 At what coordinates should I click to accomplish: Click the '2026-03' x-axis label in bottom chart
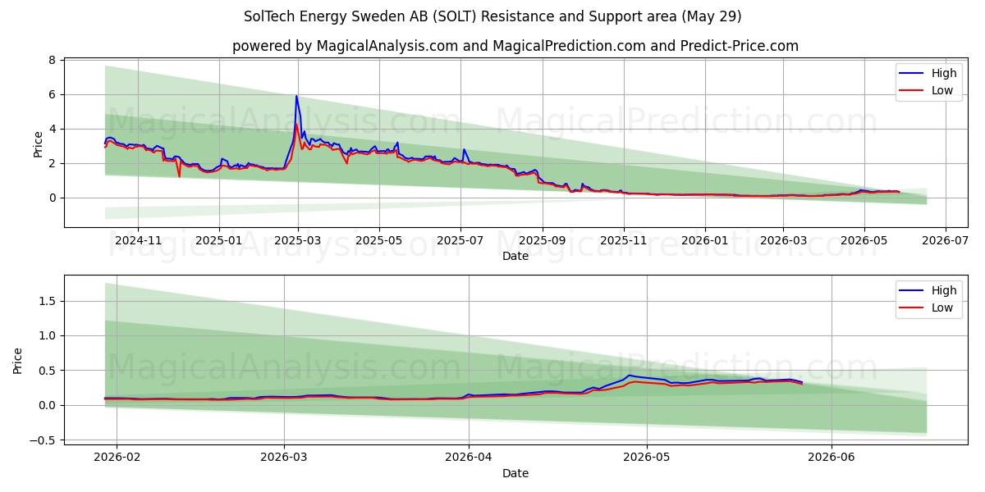(283, 458)
